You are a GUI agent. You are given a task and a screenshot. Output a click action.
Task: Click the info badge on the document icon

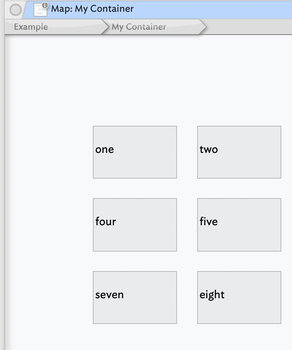point(45,5)
